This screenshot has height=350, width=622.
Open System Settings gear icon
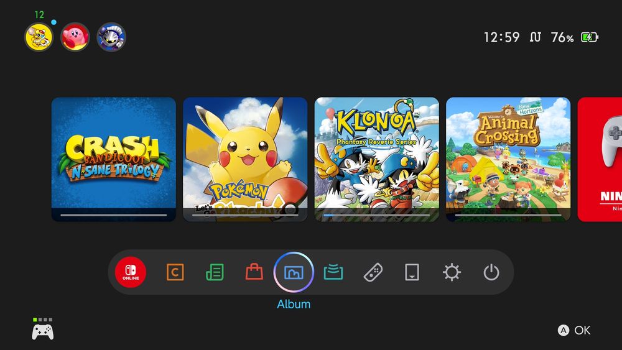pos(452,272)
